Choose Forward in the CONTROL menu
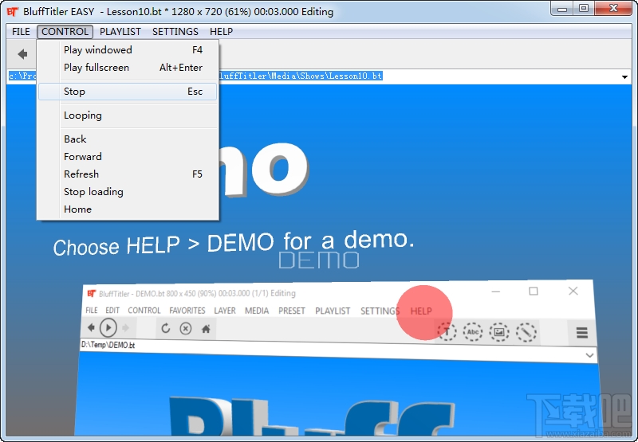Screen dimensions: 638x442 coord(128,156)
